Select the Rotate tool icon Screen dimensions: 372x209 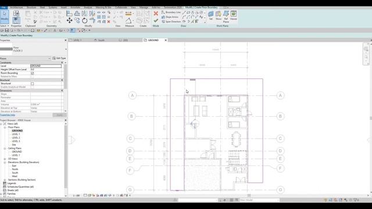tap(84, 21)
